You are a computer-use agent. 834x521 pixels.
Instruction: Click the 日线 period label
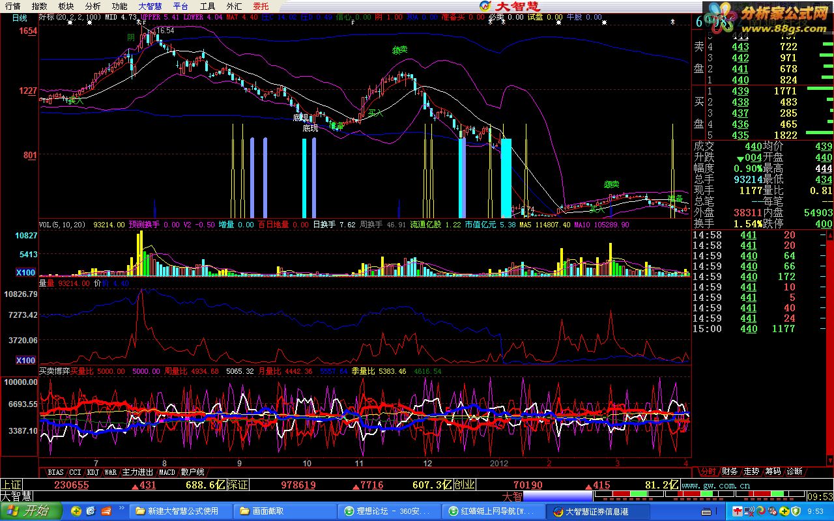(20, 18)
